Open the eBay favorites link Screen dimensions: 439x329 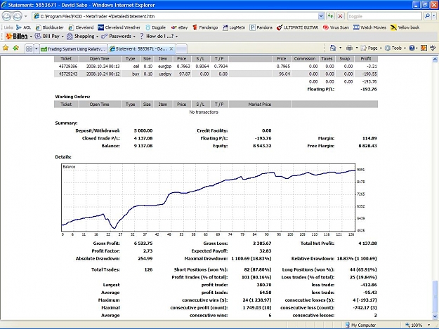[x=180, y=27]
